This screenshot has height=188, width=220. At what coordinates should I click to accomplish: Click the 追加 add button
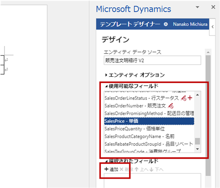click(111, 170)
